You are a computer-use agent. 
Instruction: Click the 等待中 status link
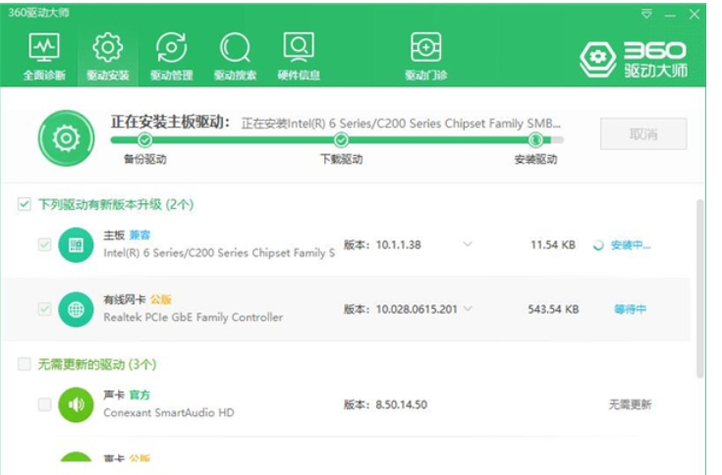[630, 309]
